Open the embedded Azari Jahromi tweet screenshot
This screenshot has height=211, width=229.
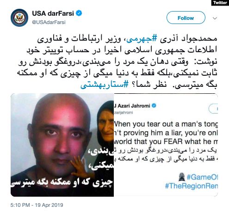point(166,145)
